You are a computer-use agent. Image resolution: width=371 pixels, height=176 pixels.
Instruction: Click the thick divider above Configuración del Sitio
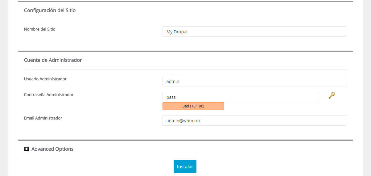(x=185, y=2)
